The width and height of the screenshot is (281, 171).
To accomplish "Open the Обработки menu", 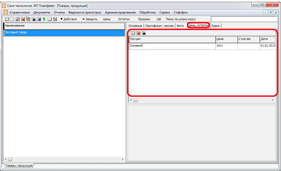I will pyautogui.click(x=147, y=12).
